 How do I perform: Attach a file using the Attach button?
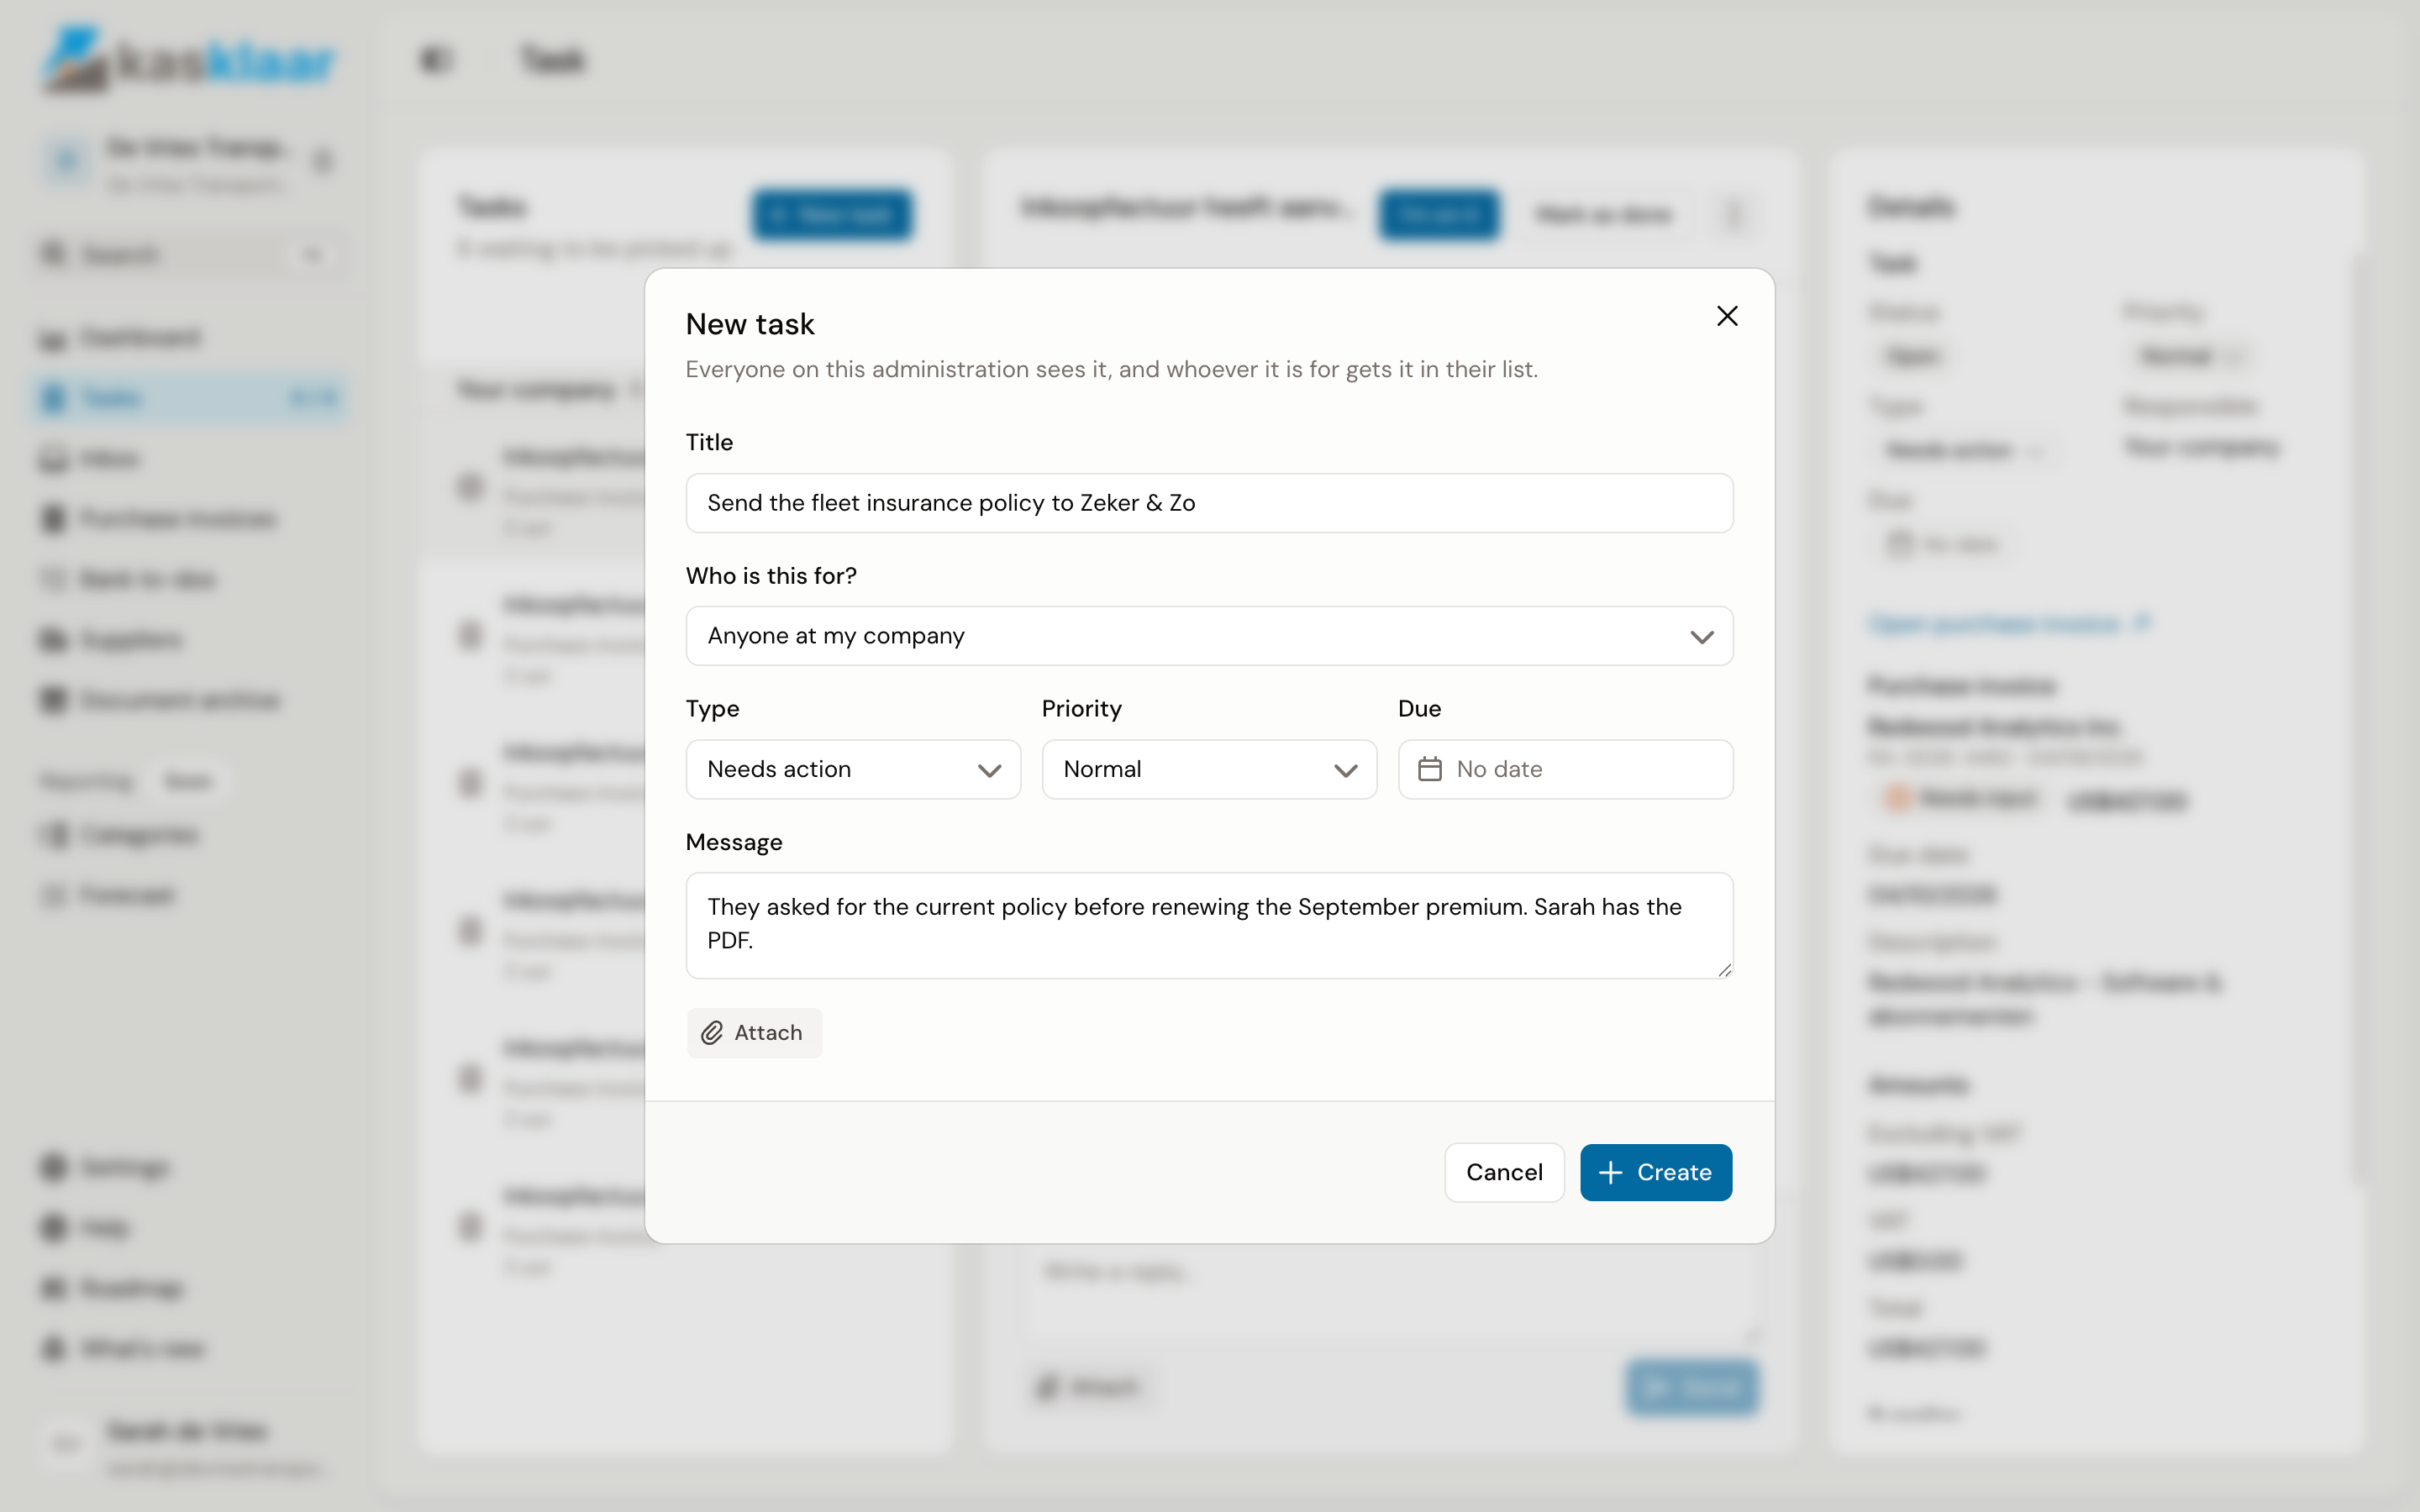point(754,1033)
